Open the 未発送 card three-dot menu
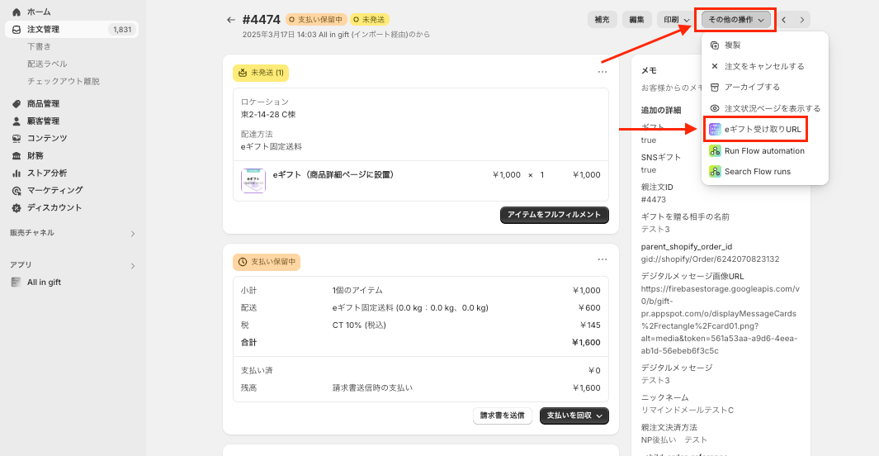879x456 pixels. [603, 73]
